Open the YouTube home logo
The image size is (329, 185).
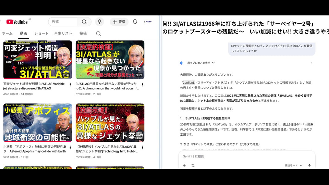(17, 22)
